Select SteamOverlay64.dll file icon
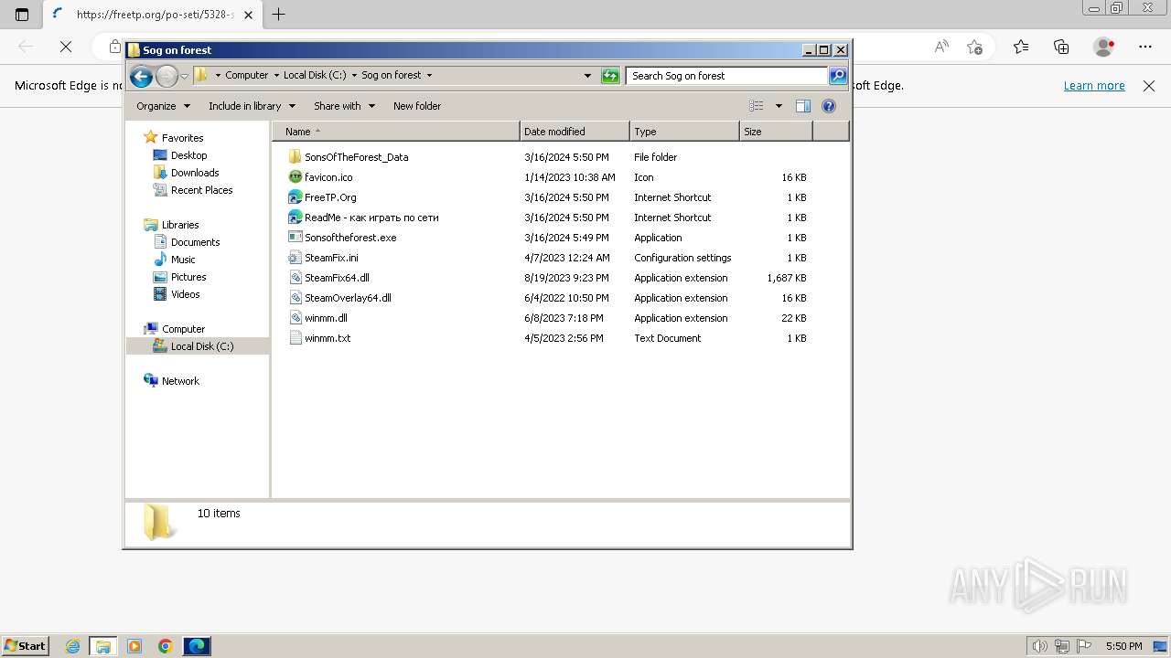1171x658 pixels. [x=295, y=298]
